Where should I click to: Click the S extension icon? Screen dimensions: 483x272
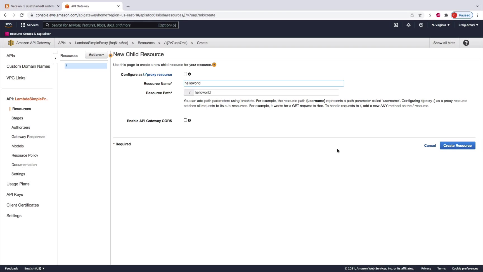coord(430,15)
